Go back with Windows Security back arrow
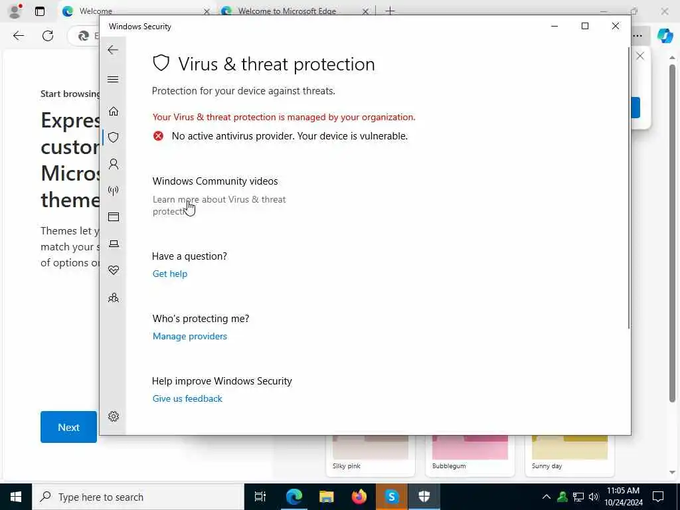680x510 pixels. pos(113,50)
